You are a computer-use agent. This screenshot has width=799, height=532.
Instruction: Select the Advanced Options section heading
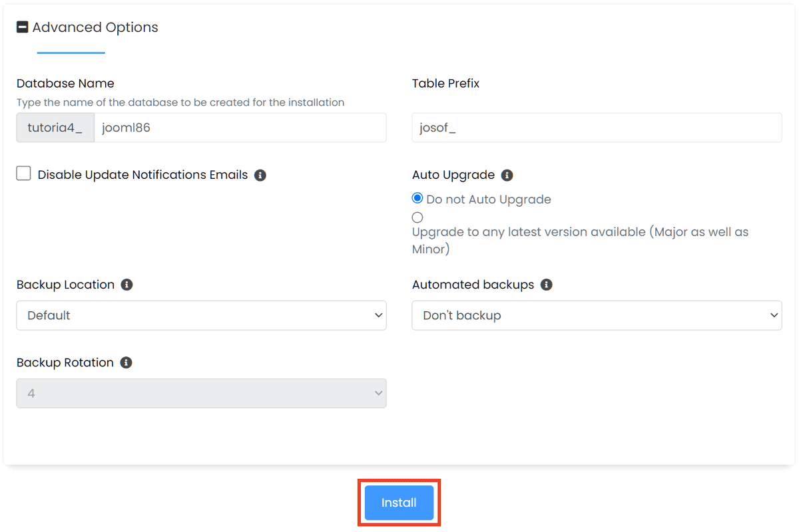(96, 27)
